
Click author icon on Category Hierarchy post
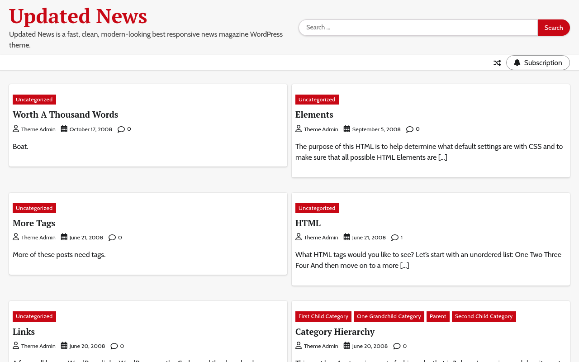tap(299, 346)
